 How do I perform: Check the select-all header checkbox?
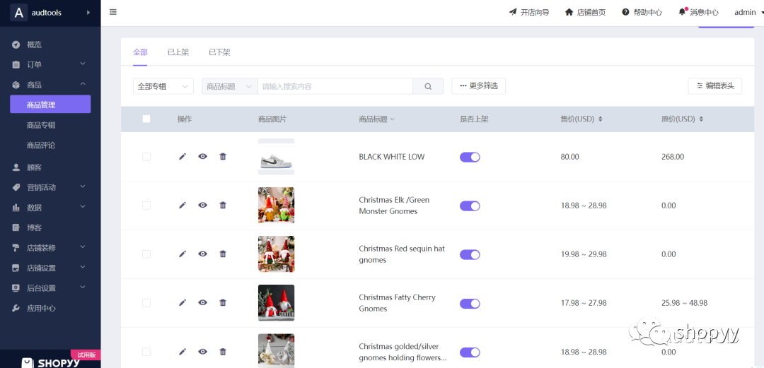click(x=146, y=119)
